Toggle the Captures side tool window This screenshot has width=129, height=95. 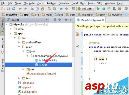[2, 65]
